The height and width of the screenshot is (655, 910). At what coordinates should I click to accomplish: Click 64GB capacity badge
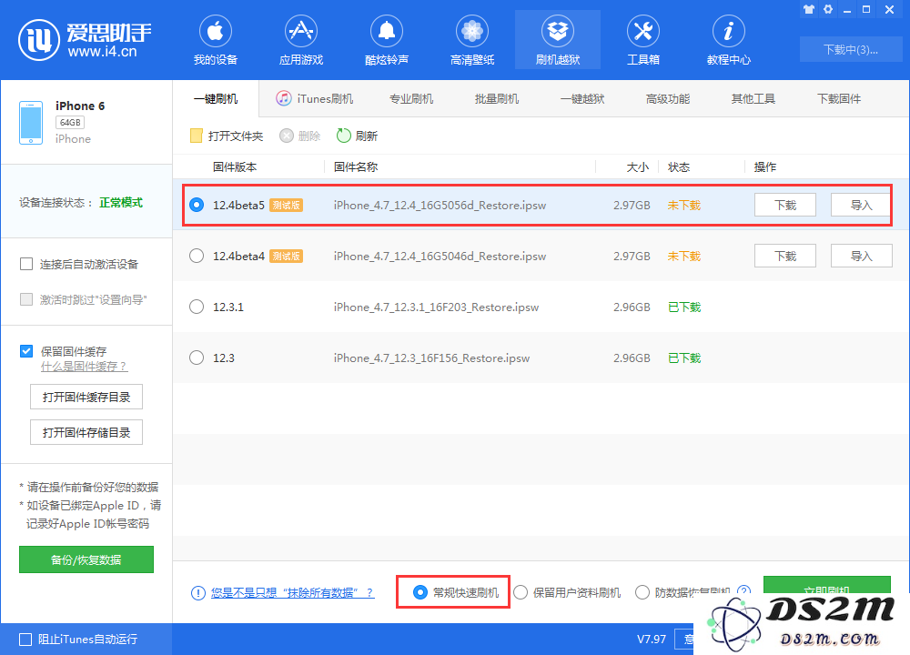click(x=70, y=123)
